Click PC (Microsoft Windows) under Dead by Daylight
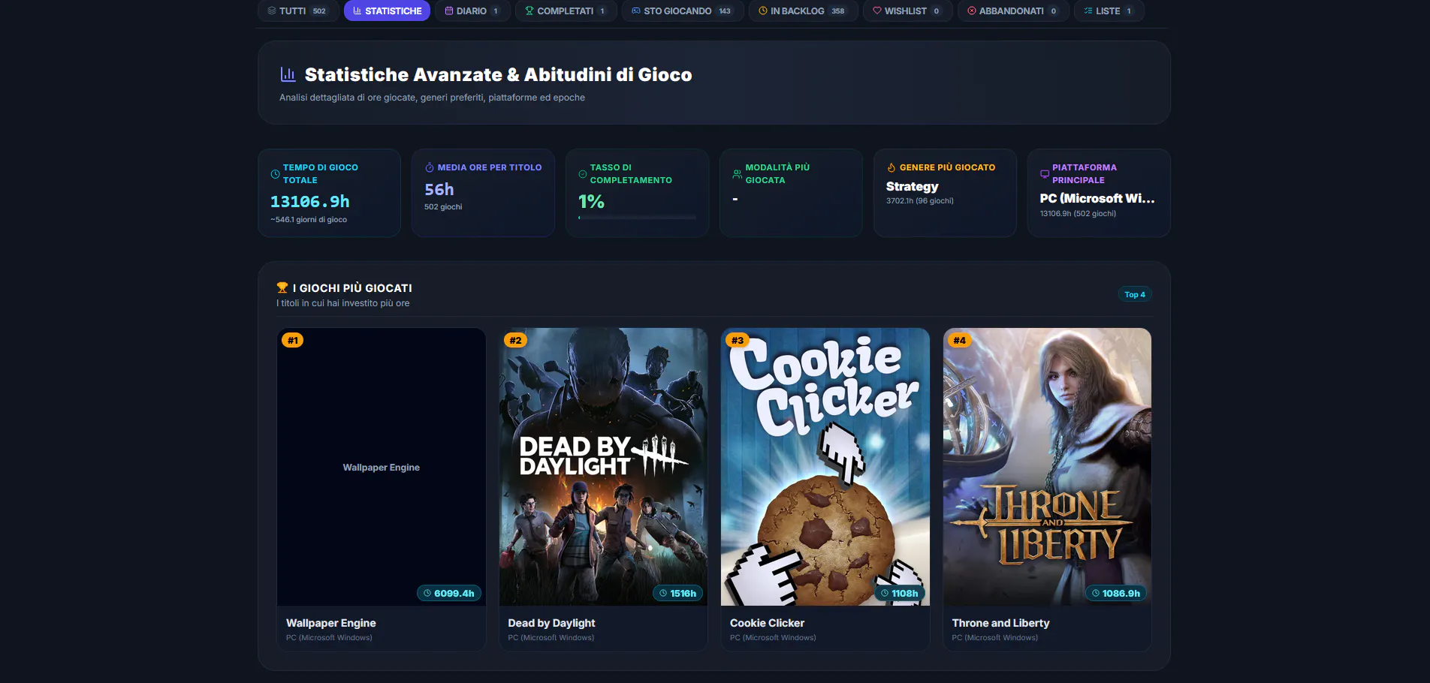Viewport: 1430px width, 683px height. (x=551, y=637)
